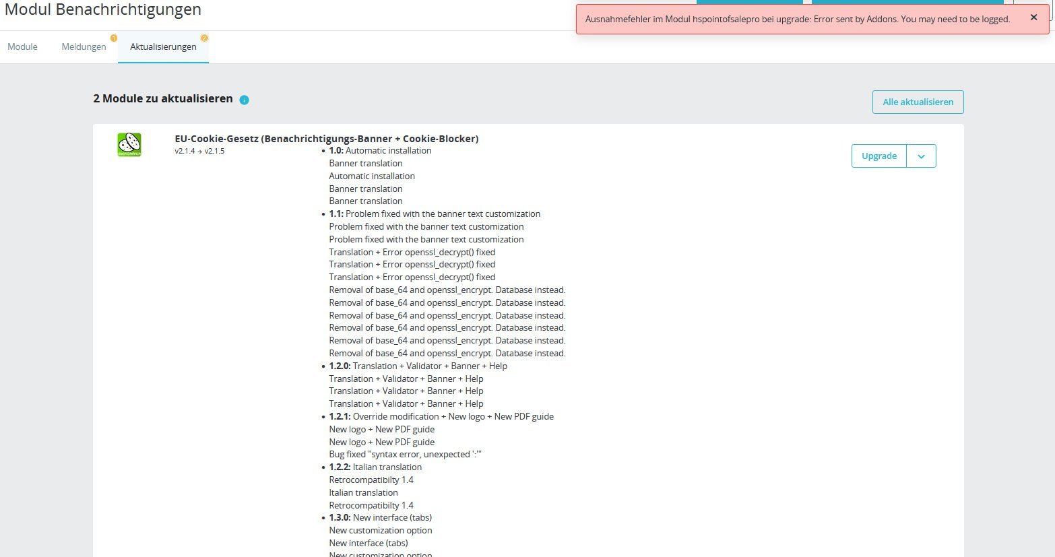Click the orange badge on Aktualisierungen tab

[x=204, y=38]
